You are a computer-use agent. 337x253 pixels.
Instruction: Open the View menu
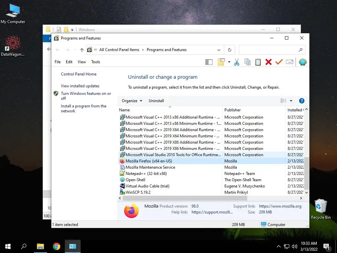pyautogui.click(x=82, y=62)
